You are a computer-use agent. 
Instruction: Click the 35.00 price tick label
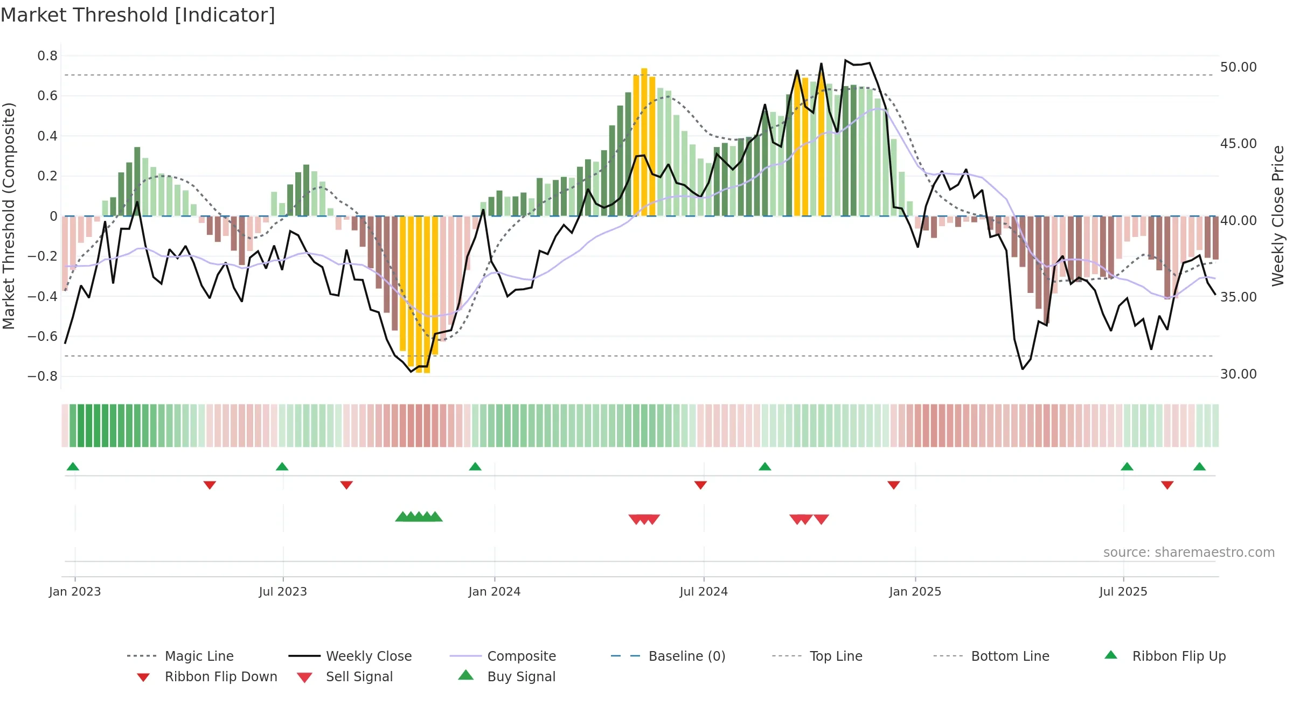coord(1238,297)
